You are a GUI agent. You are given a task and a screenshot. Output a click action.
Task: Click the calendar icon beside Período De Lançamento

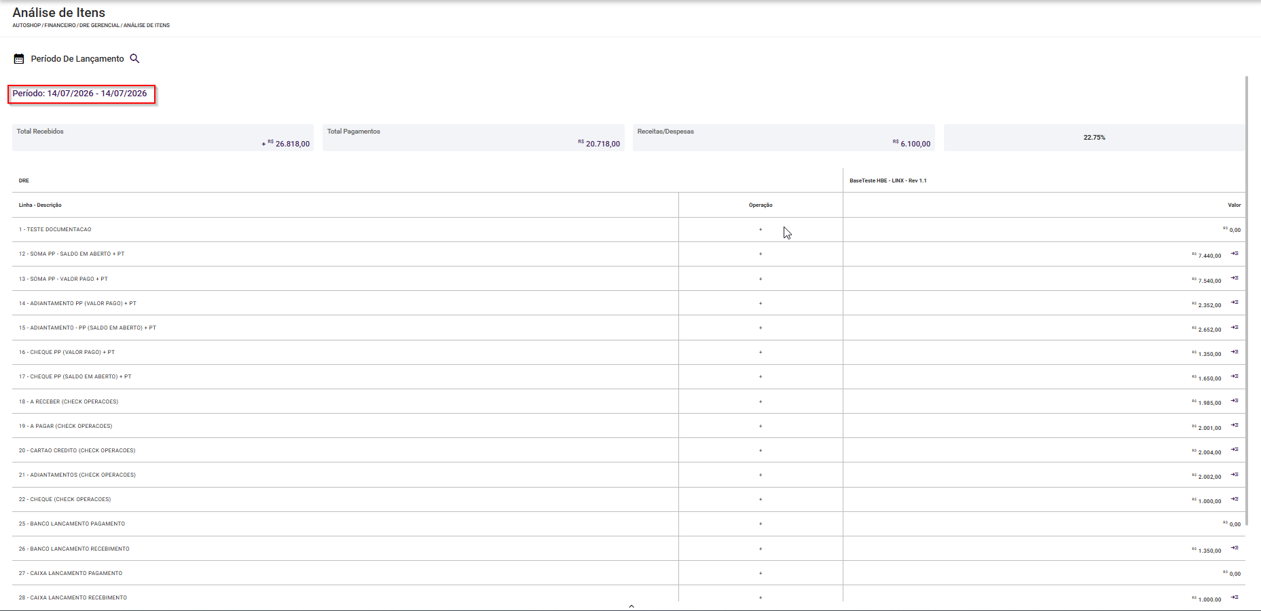(19, 59)
